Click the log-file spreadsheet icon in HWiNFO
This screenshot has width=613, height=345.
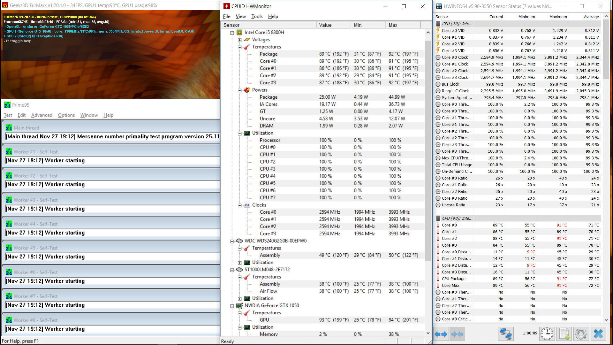point(564,334)
